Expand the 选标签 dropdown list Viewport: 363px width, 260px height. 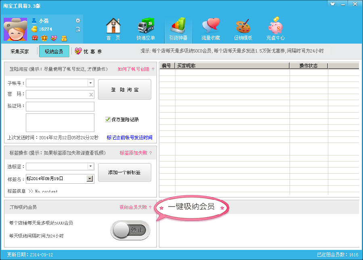[90, 166]
